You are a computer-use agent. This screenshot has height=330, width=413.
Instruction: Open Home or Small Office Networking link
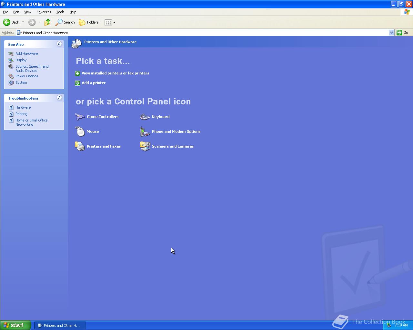[31, 122]
